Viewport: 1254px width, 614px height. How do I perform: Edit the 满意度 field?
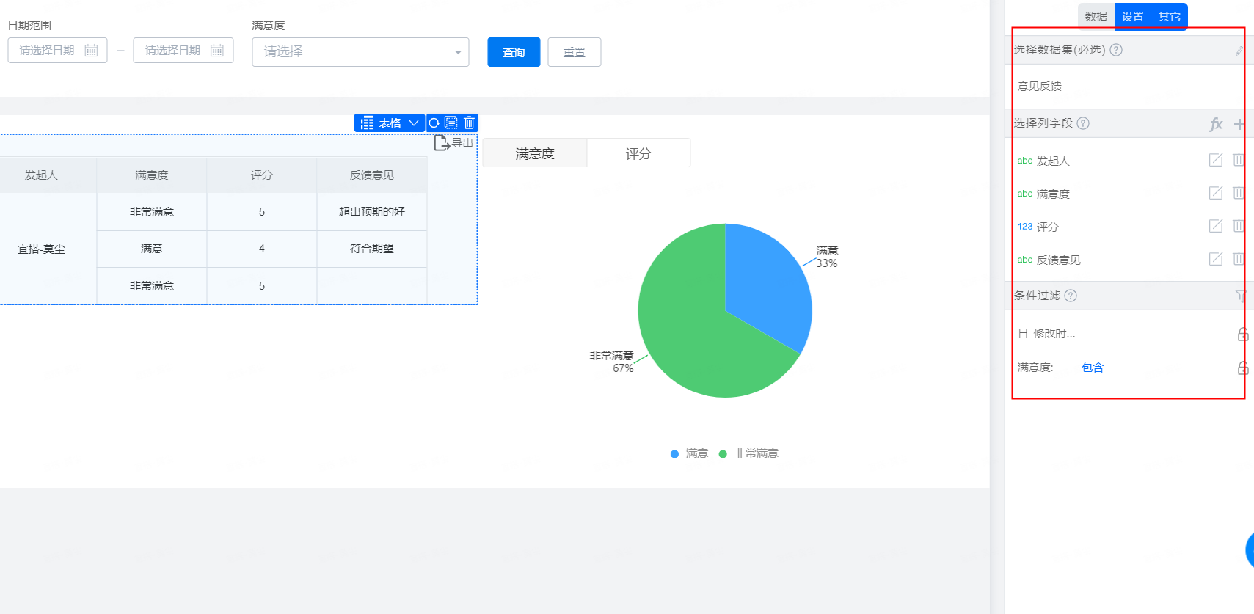click(x=1216, y=193)
